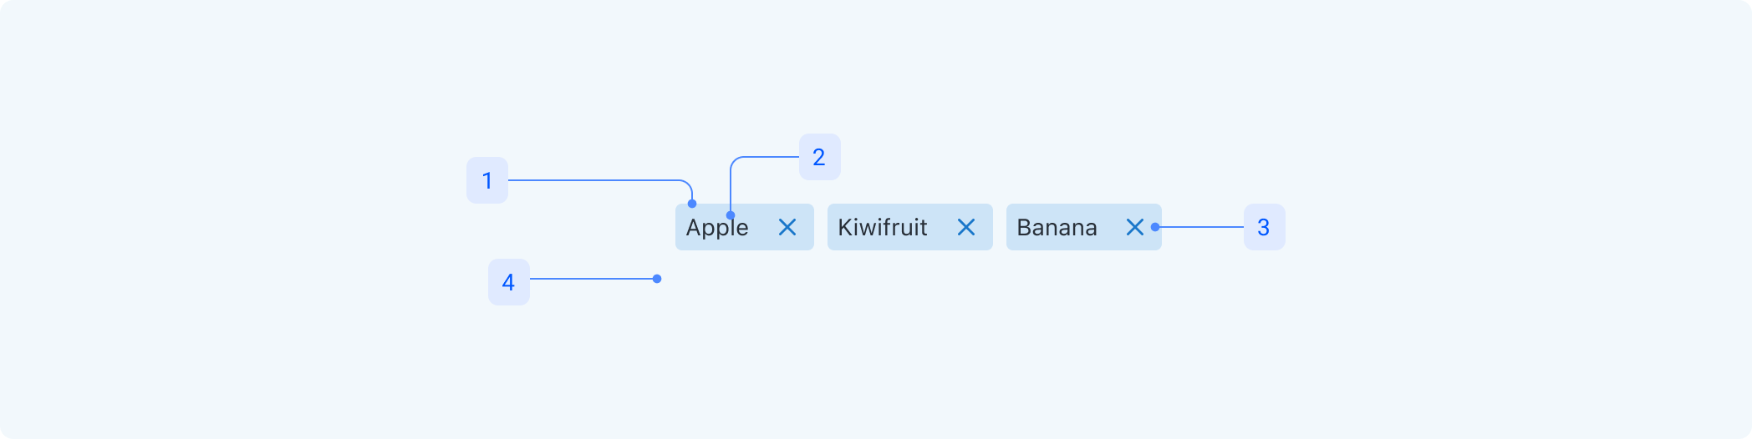Viewport: 1752px width, 439px height.
Task: Click the gap between Kiwifruit and Banana tags
Action: pos(1000,227)
